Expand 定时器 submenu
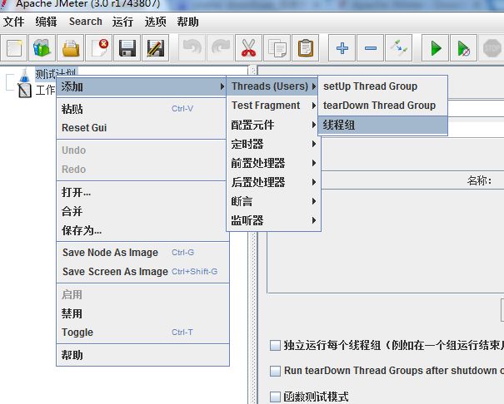 point(273,144)
